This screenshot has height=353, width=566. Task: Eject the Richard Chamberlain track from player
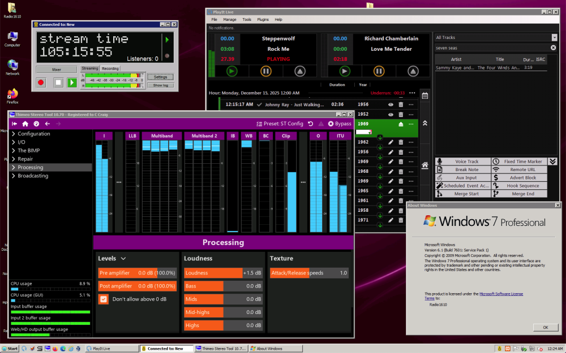click(413, 71)
